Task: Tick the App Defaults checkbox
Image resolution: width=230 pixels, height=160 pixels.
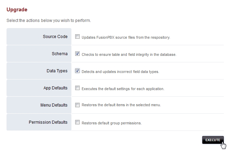Action: click(x=78, y=88)
